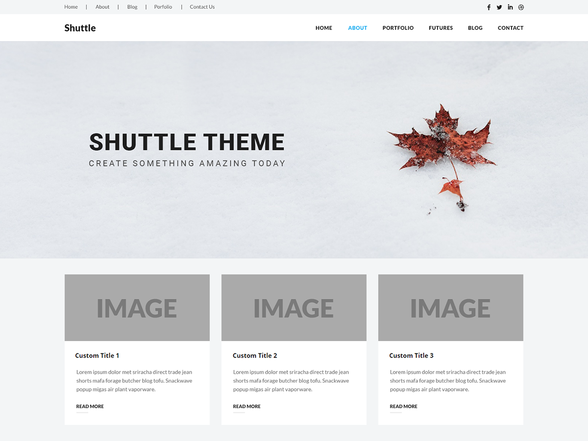The image size is (588, 441).
Task: Open the Dribbble icon in the top bar
Action: pyautogui.click(x=520, y=7)
